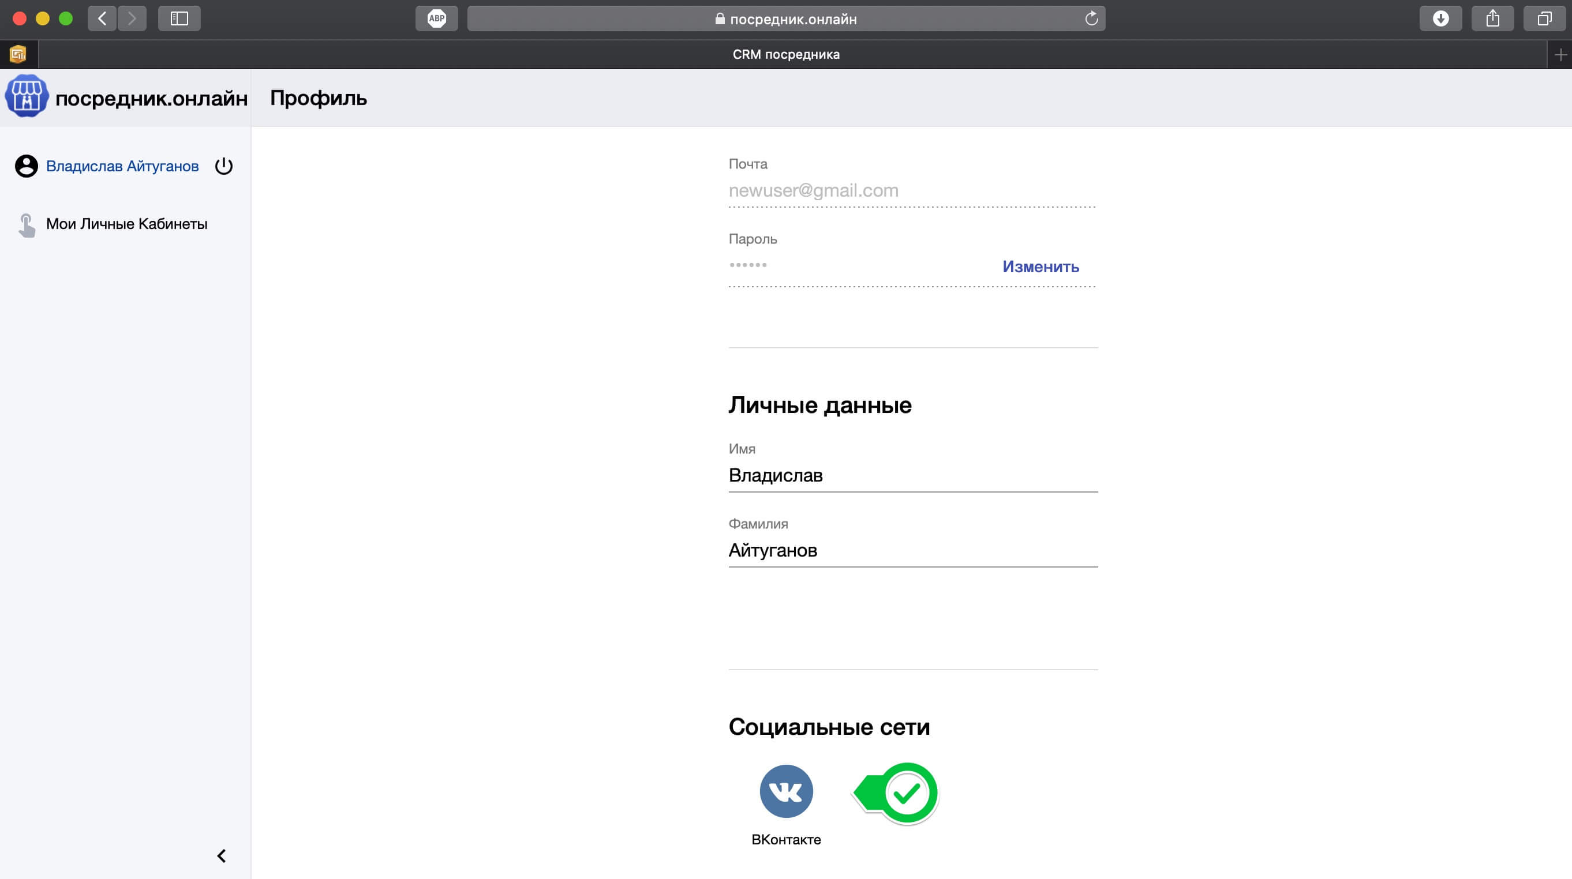Click the посредник.онлайн shop logo
1572x879 pixels.
pyautogui.click(x=26, y=96)
